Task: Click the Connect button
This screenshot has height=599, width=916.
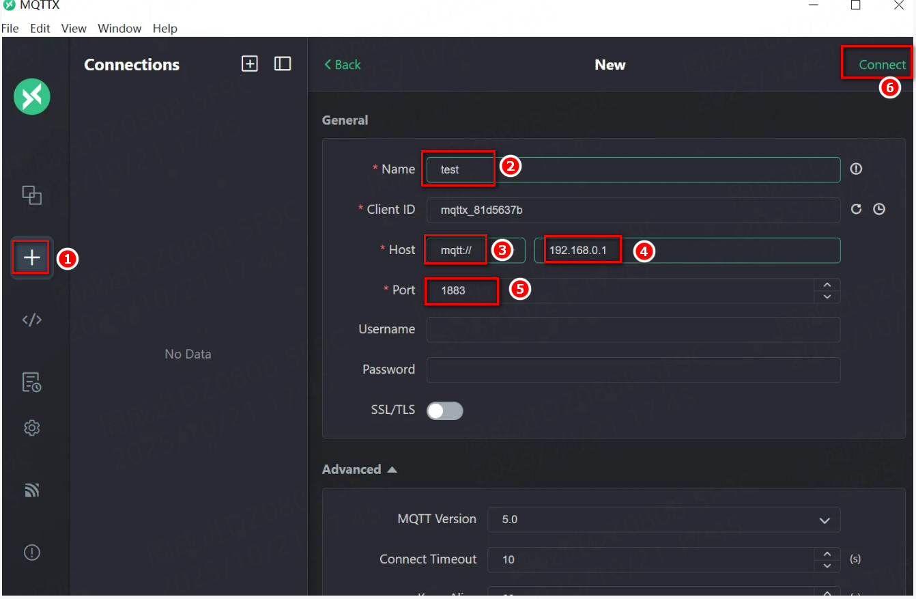Action: pyautogui.click(x=882, y=64)
